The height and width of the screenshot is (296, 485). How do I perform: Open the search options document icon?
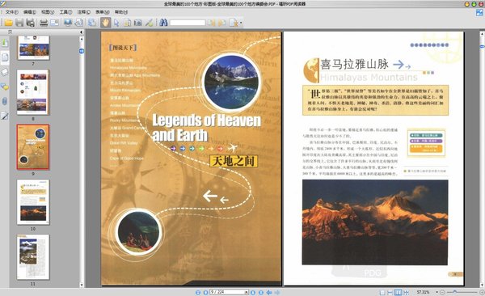tap(234, 23)
